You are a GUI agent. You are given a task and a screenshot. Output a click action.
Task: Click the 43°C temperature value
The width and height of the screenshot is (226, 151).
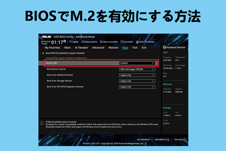(177, 60)
